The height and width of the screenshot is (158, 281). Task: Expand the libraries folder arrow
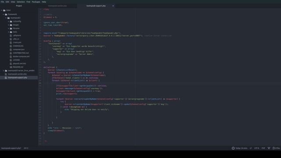pos(8,29)
